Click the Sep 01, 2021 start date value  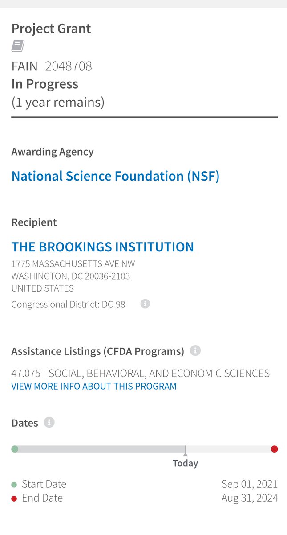(x=249, y=484)
